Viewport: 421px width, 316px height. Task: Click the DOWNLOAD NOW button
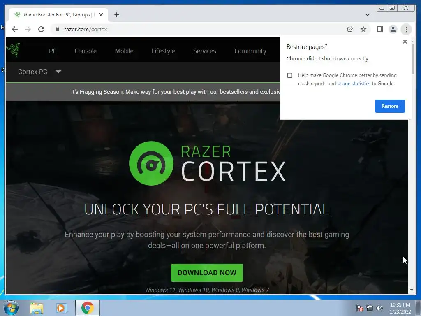click(207, 273)
